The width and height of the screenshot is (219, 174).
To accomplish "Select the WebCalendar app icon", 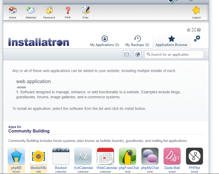I will click(x=105, y=156).
